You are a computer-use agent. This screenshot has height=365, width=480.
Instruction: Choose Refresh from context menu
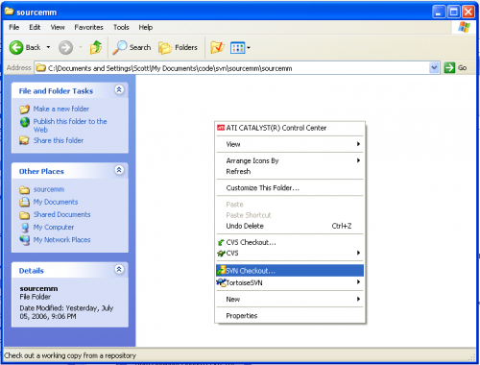coord(290,171)
